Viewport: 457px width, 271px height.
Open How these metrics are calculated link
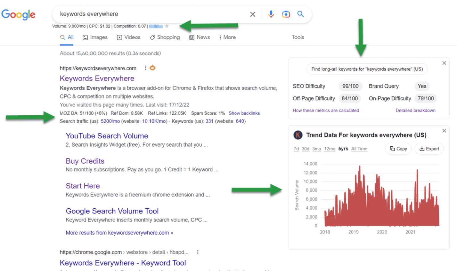(x=326, y=110)
